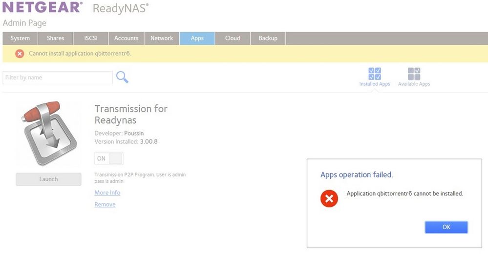Click the Transmission app icon
Screen dimensions: 488x254
(x=49, y=133)
